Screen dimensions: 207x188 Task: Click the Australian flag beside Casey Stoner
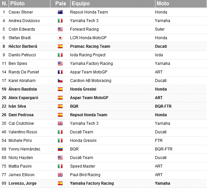pyautogui.click(x=60, y=12)
